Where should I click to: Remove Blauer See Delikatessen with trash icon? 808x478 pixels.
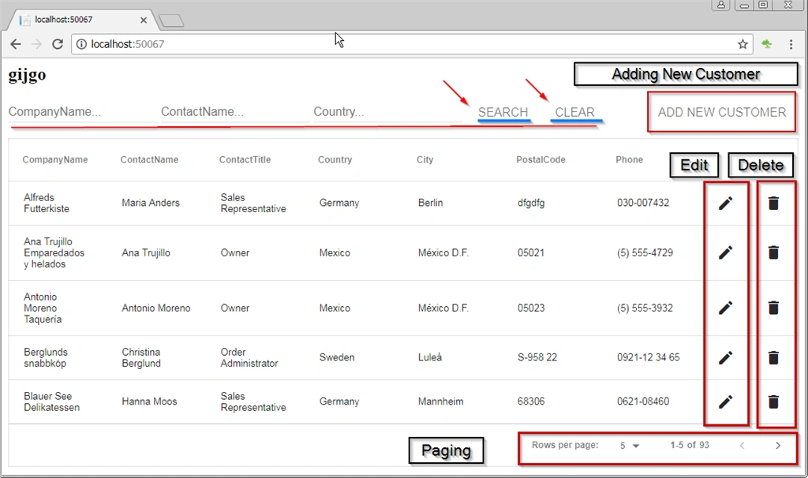[x=773, y=401]
